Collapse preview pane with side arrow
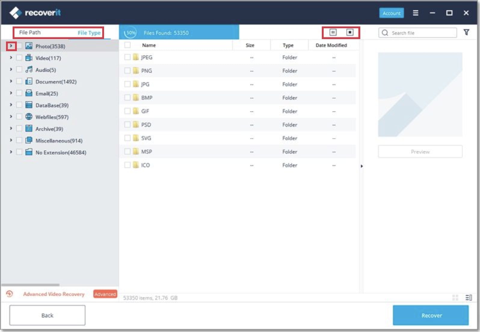Image resolution: width=480 pixels, height=332 pixels. 362,166
